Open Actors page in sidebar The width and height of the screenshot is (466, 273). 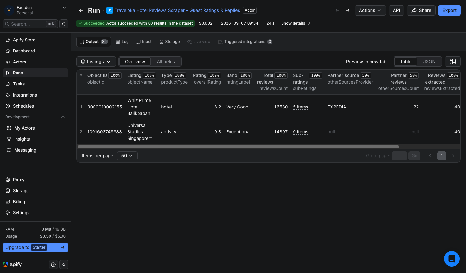(x=36, y=62)
